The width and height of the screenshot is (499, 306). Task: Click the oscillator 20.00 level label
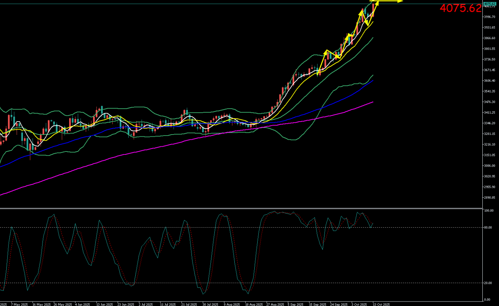click(x=488, y=283)
